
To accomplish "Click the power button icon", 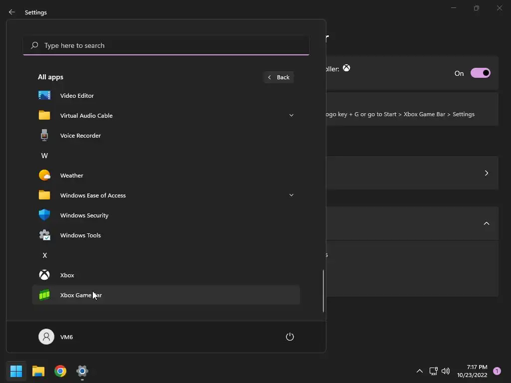I will [289, 337].
